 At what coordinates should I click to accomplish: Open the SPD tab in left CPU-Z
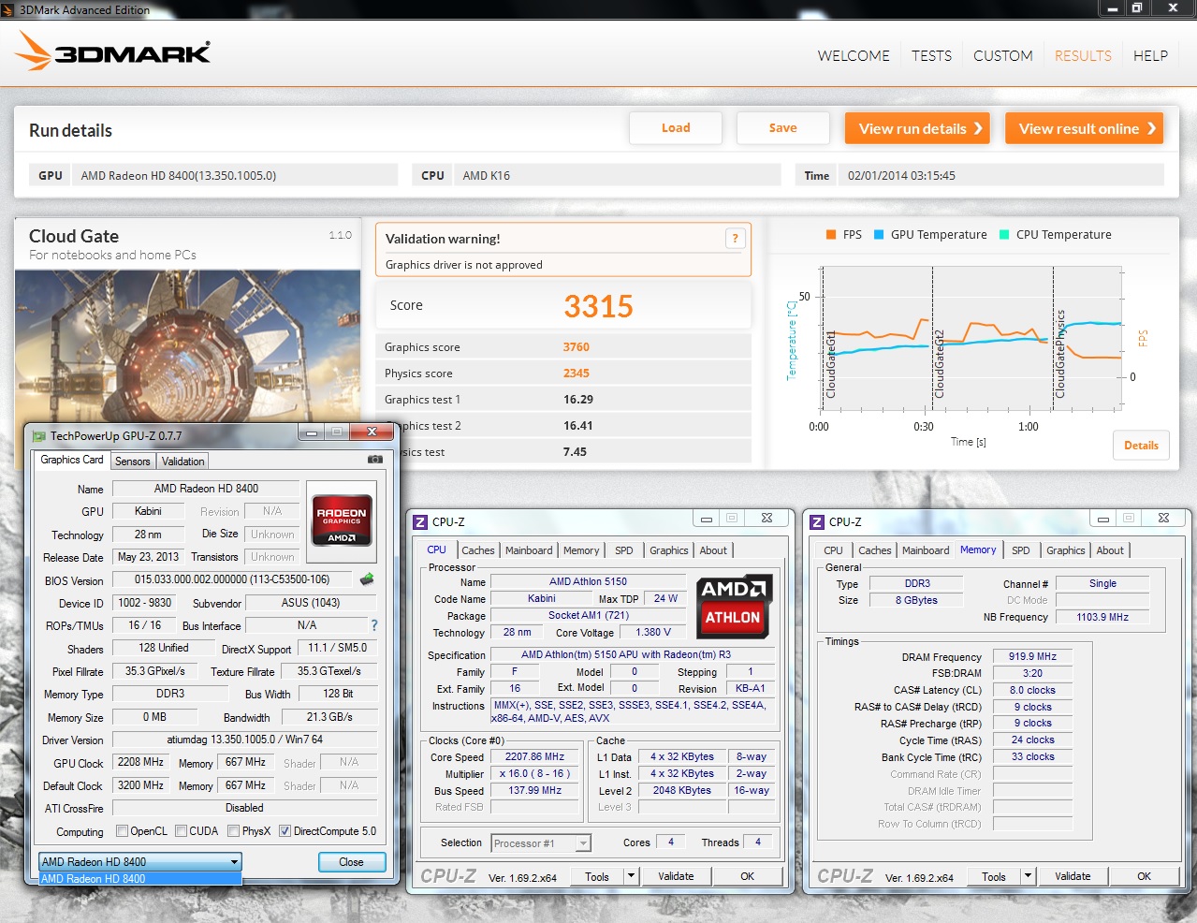(x=623, y=550)
